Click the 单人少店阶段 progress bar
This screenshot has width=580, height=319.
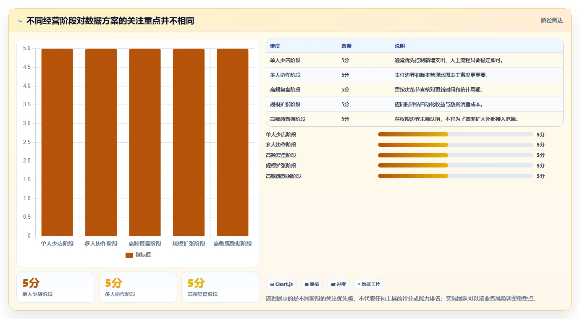(456, 134)
